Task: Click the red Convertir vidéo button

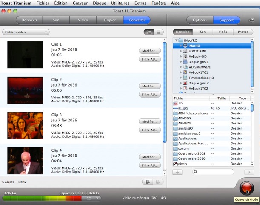Action: (x=246, y=188)
